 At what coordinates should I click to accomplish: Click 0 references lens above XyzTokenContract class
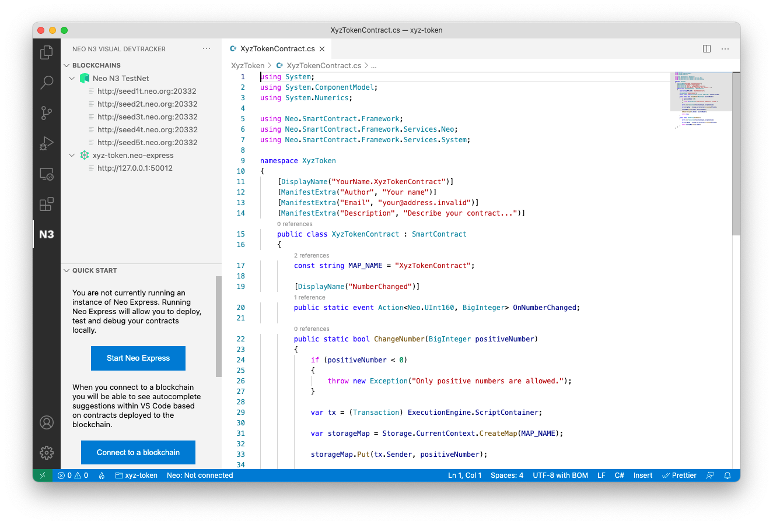pyautogui.click(x=295, y=224)
